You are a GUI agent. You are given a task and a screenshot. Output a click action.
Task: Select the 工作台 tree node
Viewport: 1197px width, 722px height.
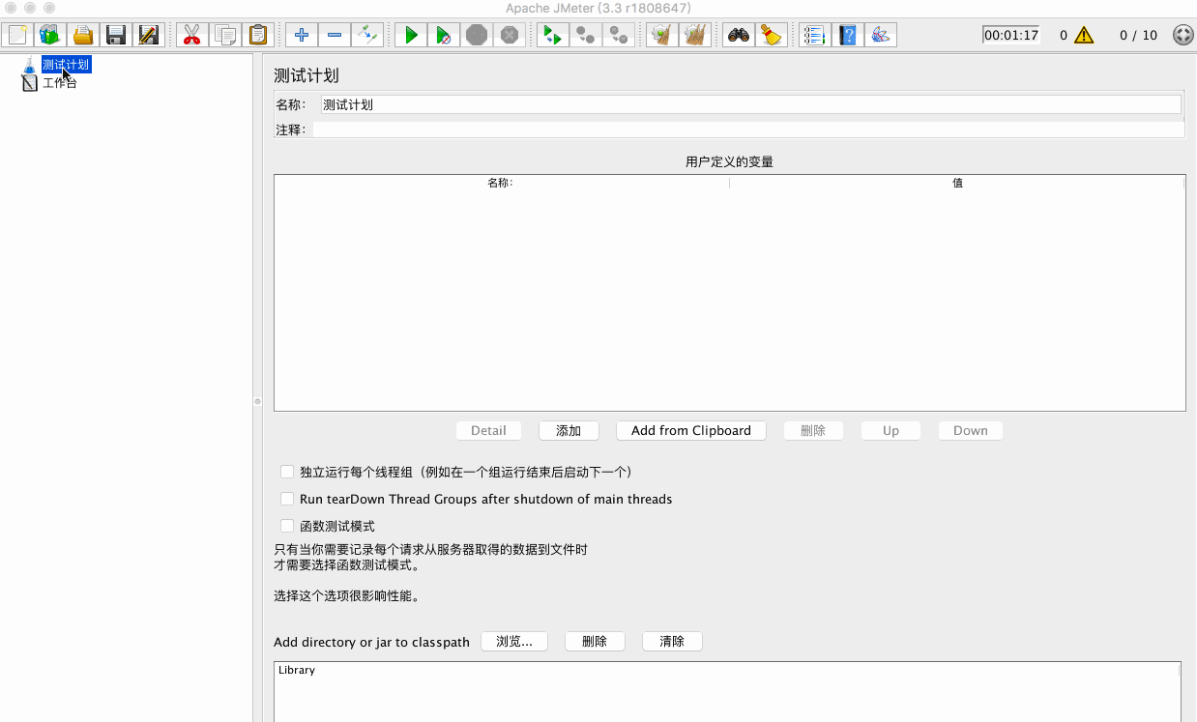coord(59,83)
